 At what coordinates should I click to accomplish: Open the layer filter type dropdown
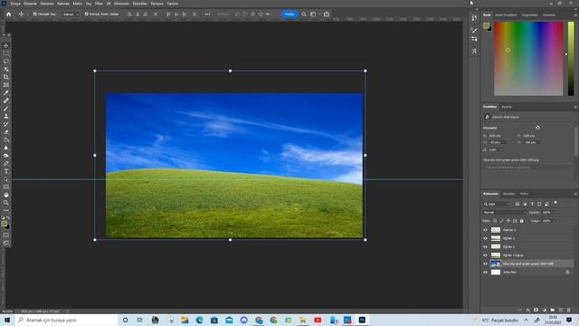pos(497,204)
